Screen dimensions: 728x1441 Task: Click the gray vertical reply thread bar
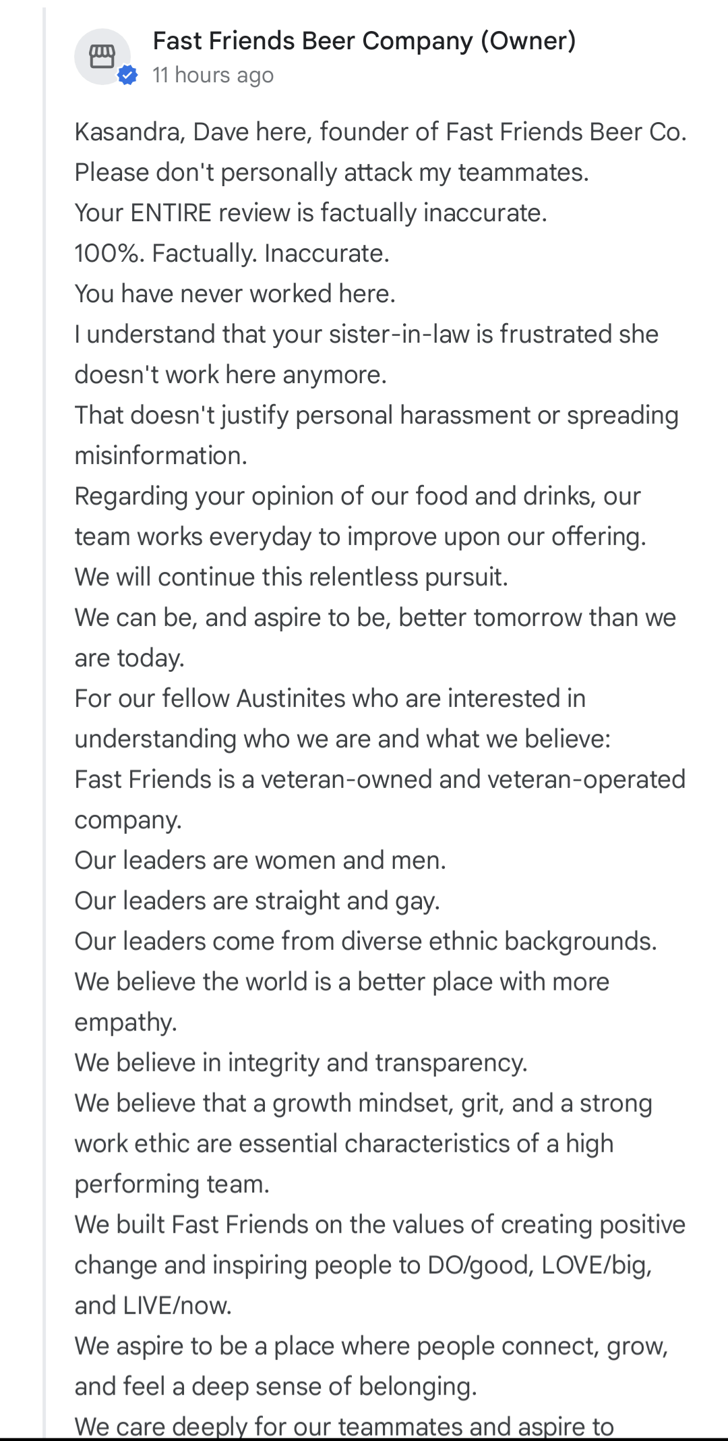point(44,675)
